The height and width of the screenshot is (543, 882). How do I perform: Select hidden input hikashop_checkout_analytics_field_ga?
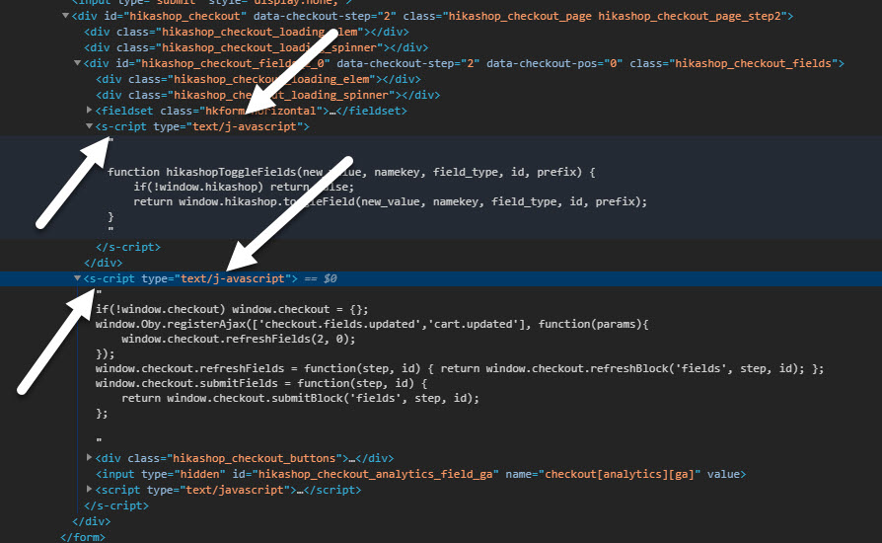pyautogui.click(x=420, y=474)
